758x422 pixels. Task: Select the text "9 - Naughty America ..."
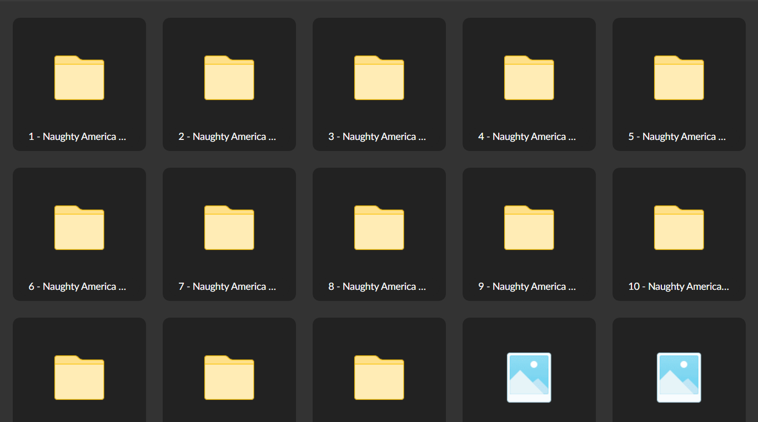528,287
